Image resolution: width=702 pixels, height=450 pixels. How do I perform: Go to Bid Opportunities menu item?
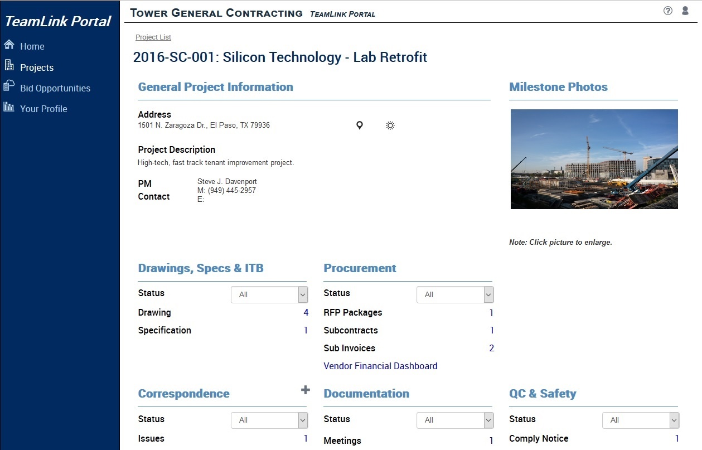(x=55, y=88)
